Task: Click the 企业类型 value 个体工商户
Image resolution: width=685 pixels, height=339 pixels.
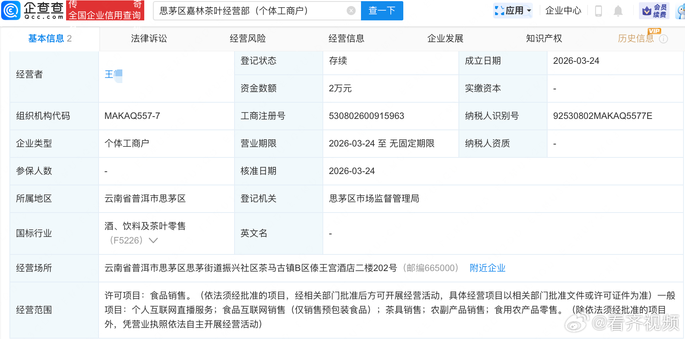Action: point(127,143)
